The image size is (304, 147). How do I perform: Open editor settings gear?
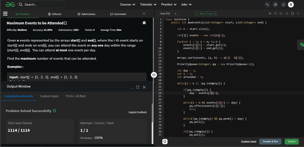[x=287, y=13]
